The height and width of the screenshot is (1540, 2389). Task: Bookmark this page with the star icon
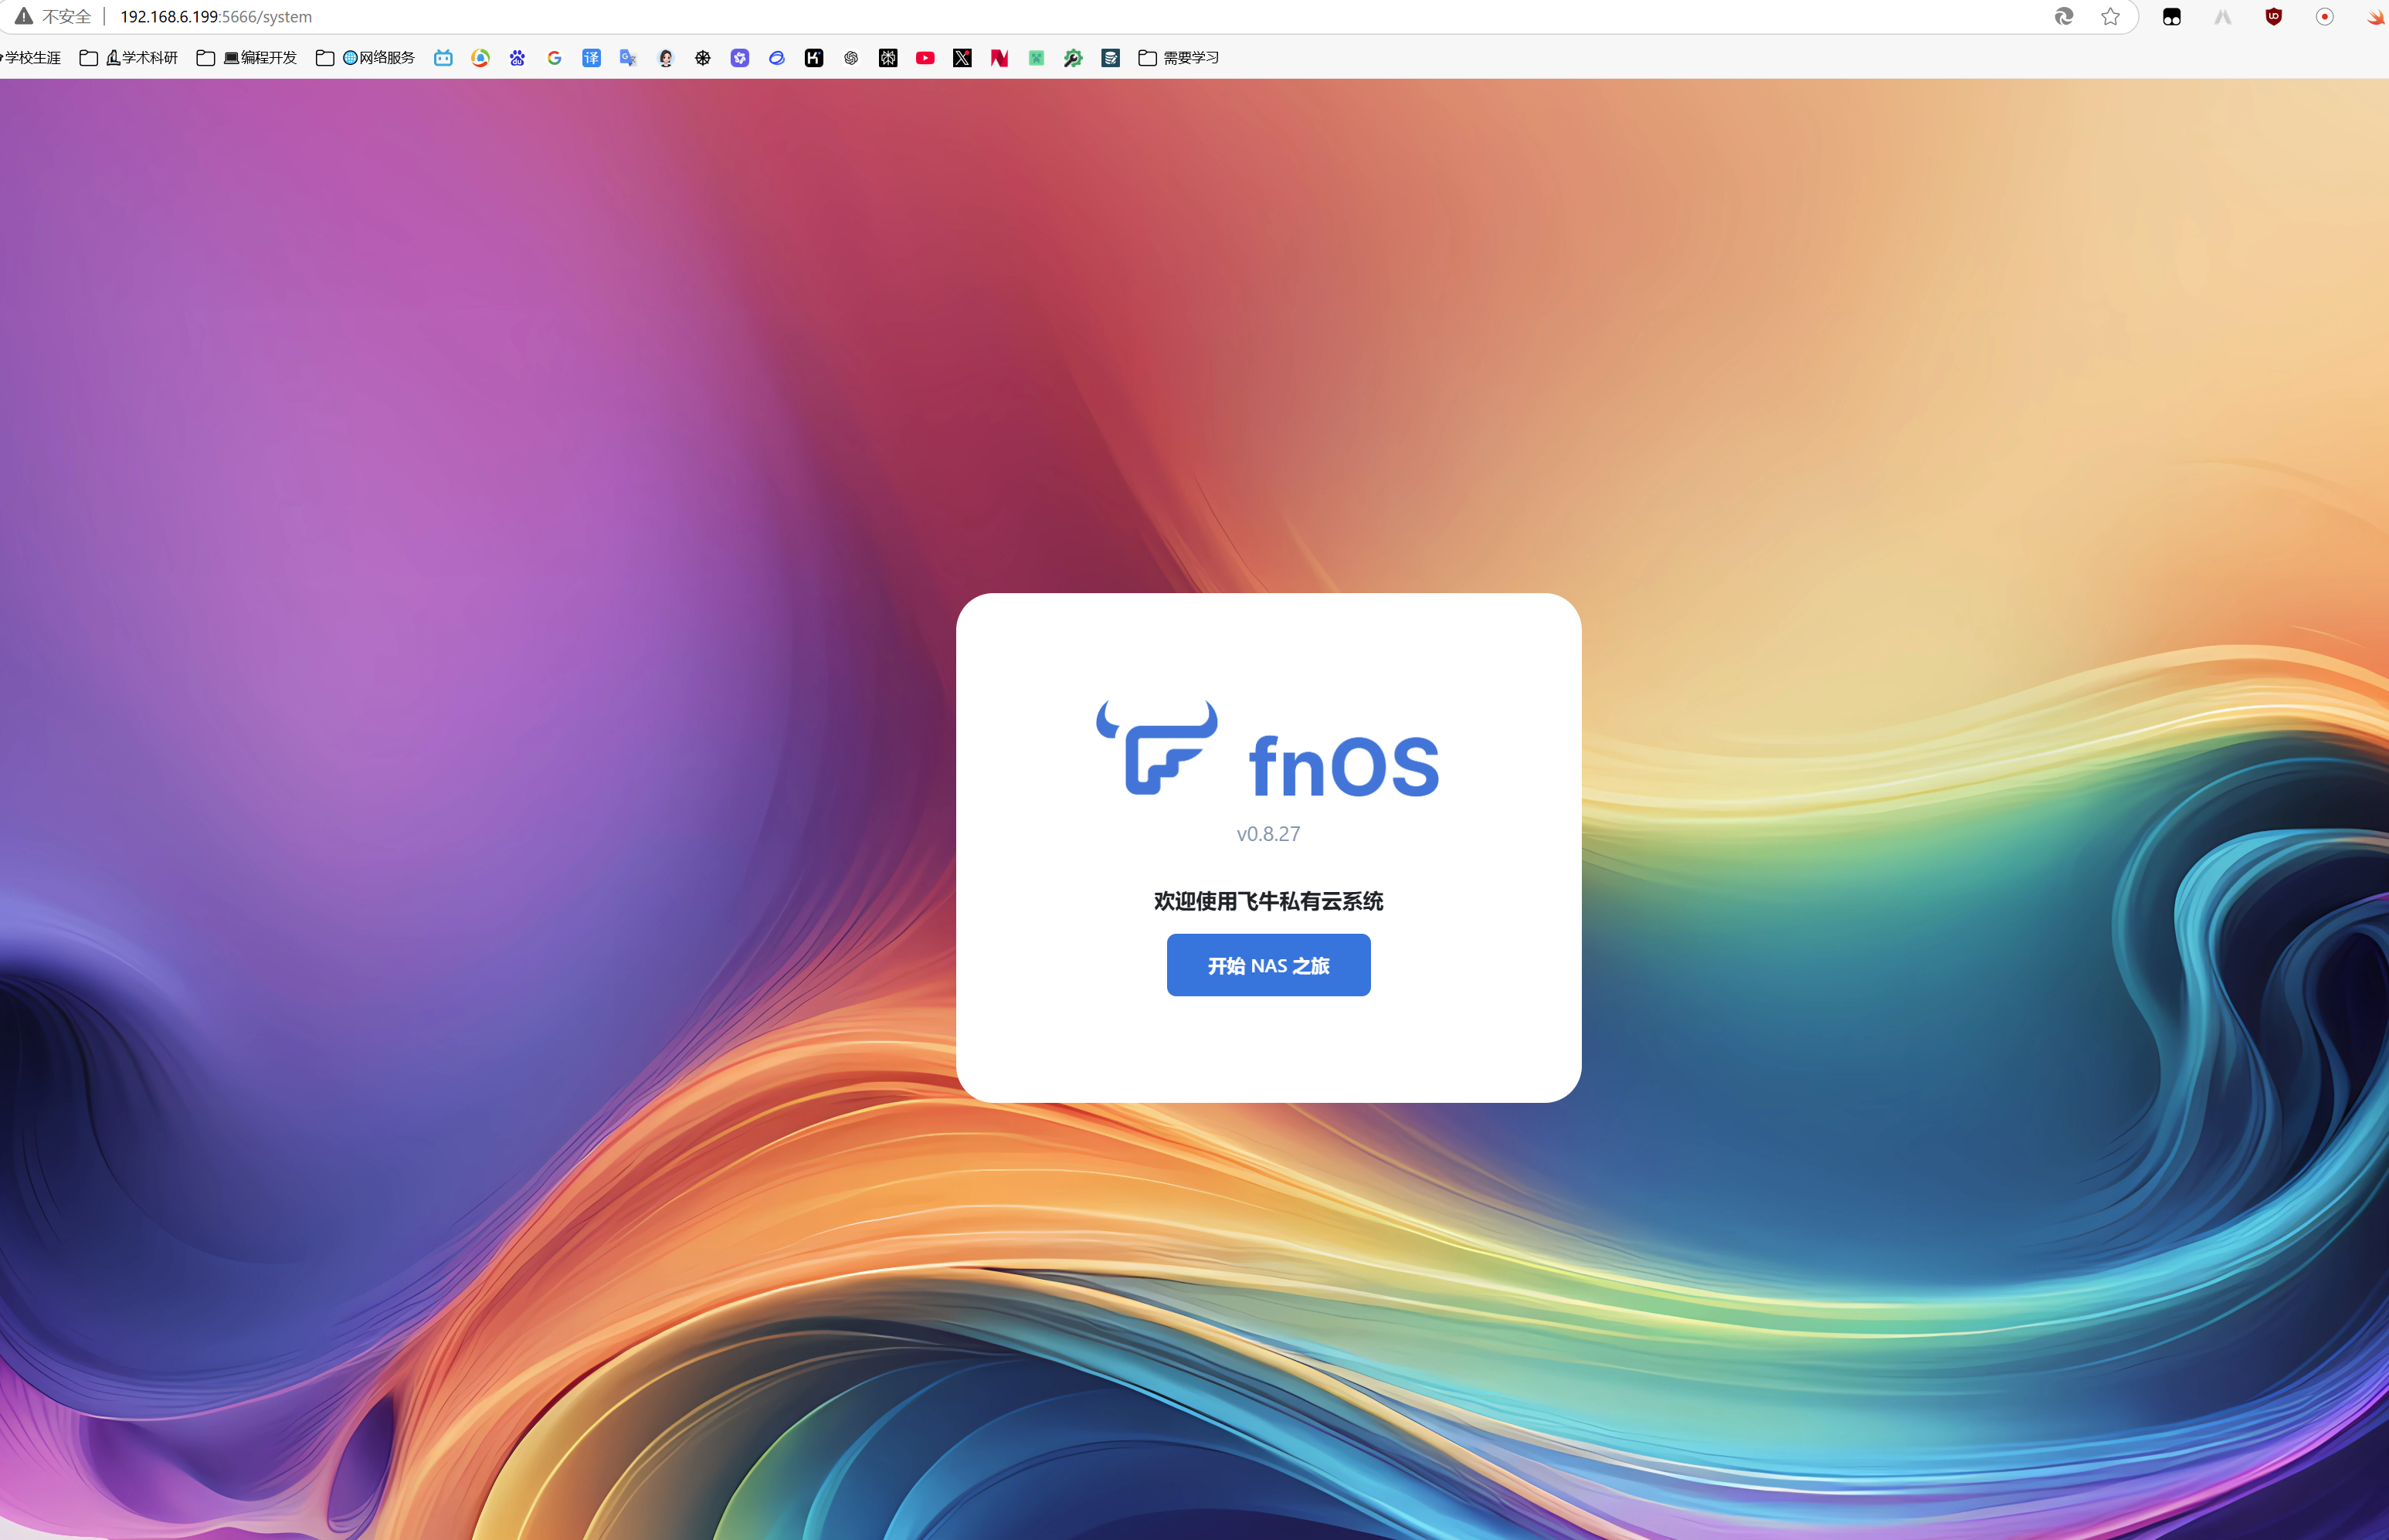coord(2110,17)
